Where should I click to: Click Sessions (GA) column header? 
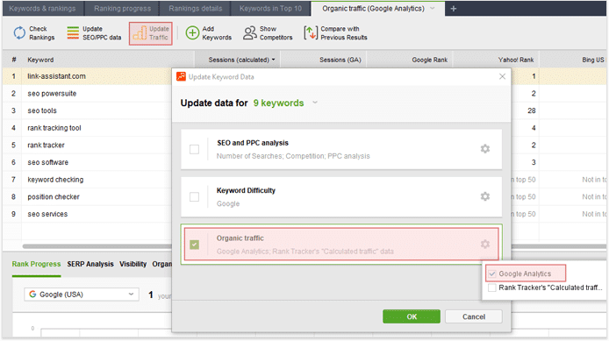(323, 60)
